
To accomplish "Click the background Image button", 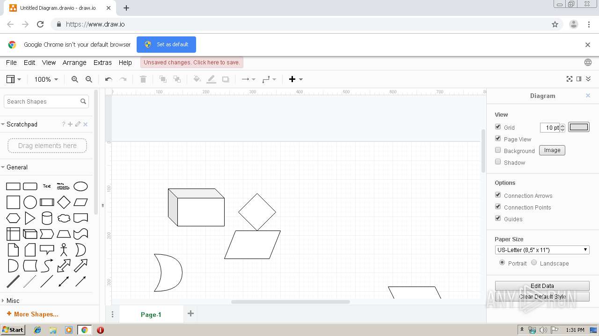I will [x=552, y=150].
